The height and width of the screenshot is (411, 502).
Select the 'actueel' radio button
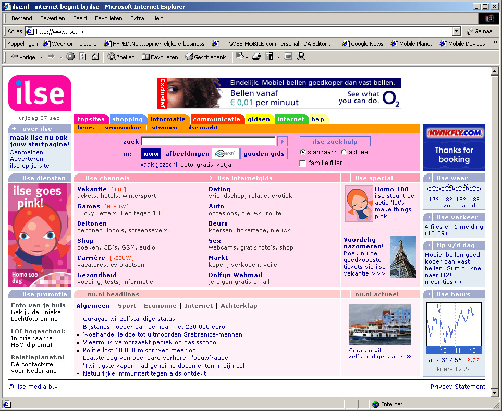click(344, 152)
